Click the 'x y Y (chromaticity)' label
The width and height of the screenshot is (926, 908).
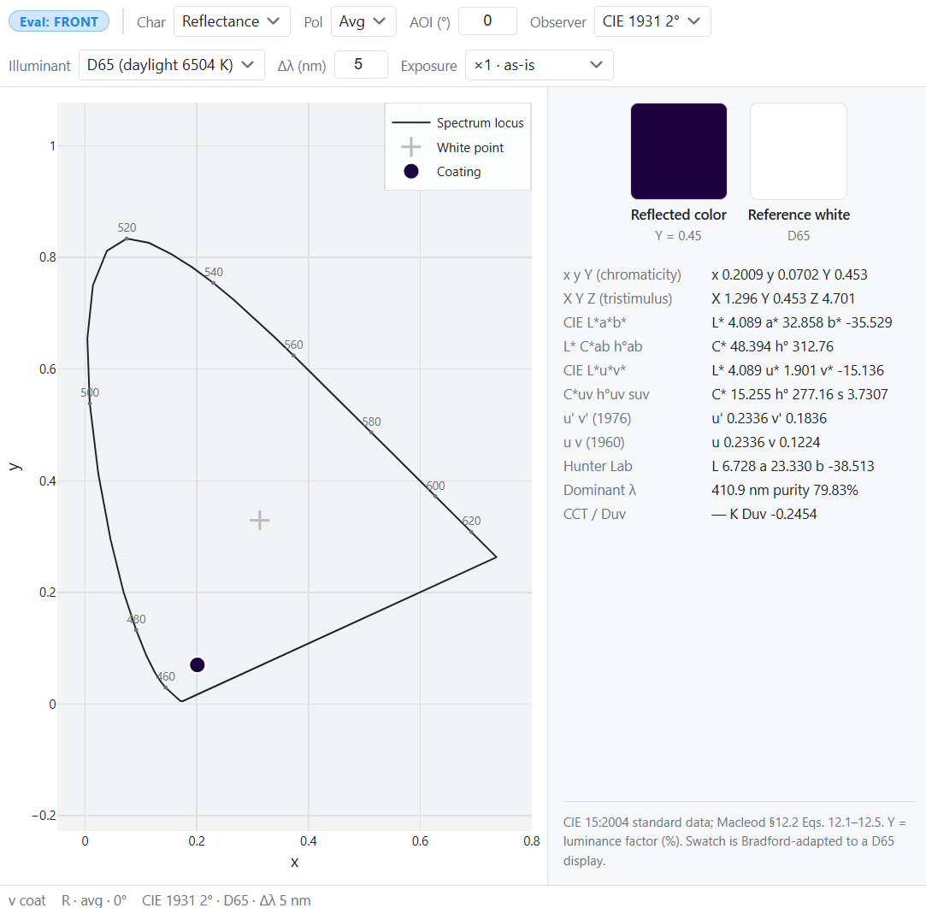coord(622,274)
